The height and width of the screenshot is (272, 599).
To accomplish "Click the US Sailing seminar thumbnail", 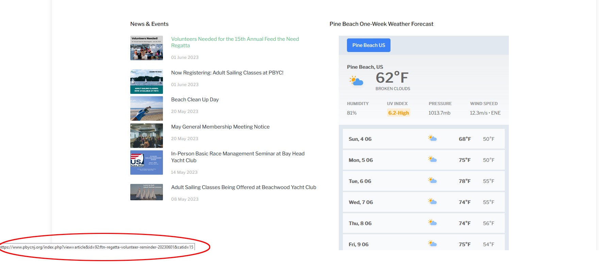I will (146, 163).
